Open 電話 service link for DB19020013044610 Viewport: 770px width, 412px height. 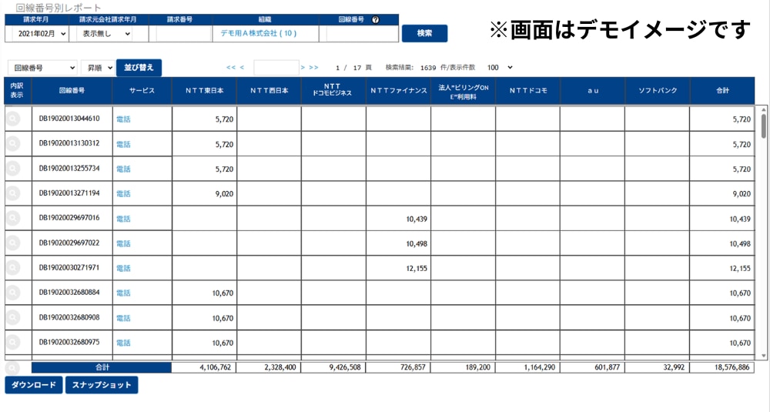[123, 119]
